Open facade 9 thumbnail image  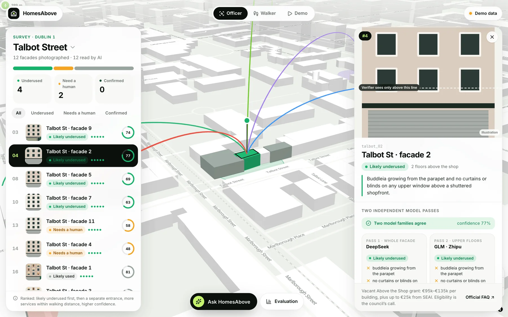[x=34, y=132]
